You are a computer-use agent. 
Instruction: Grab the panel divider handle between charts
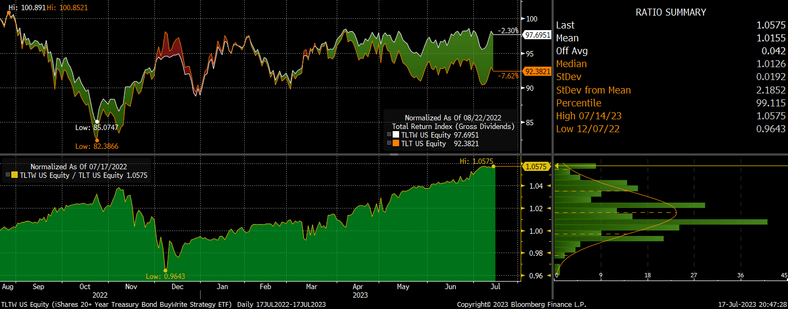coord(394,154)
